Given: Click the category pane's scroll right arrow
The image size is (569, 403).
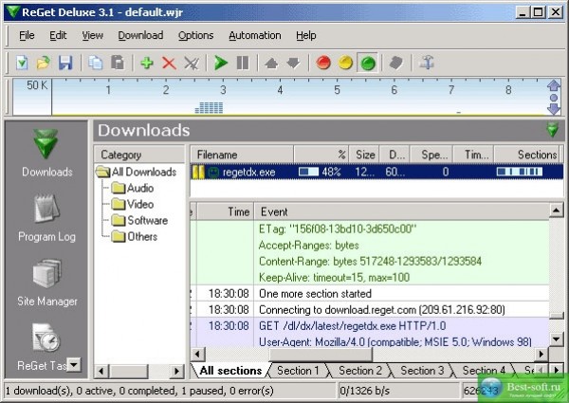Looking at the screenshot, I should point(176,371).
